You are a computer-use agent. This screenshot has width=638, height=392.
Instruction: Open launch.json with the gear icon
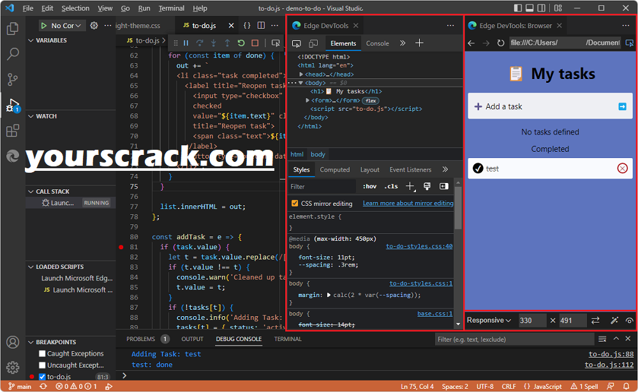point(94,25)
